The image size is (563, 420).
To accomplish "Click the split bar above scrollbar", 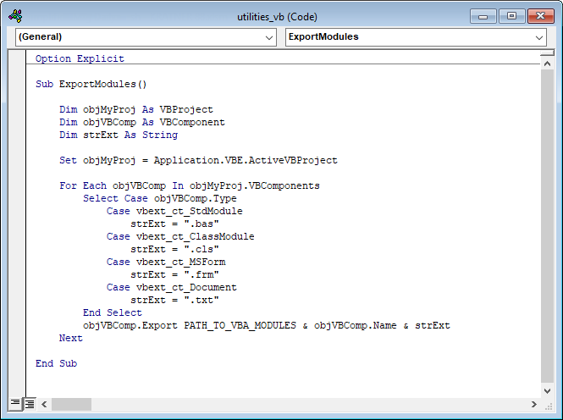I will [547, 53].
